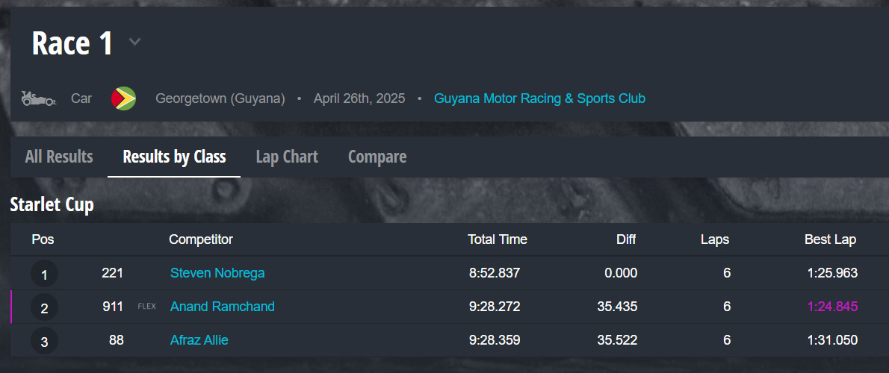
Task: Open the Compare tab
Action: pyautogui.click(x=377, y=157)
